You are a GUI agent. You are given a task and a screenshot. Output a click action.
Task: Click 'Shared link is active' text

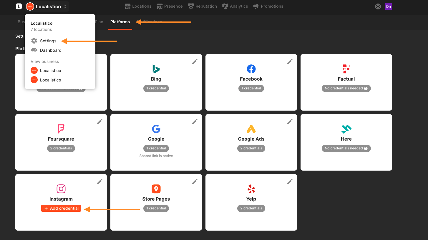point(156,156)
